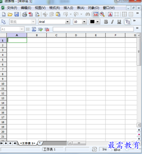Toggle Underline formatting
This screenshot has width=142, height=154.
119,22
